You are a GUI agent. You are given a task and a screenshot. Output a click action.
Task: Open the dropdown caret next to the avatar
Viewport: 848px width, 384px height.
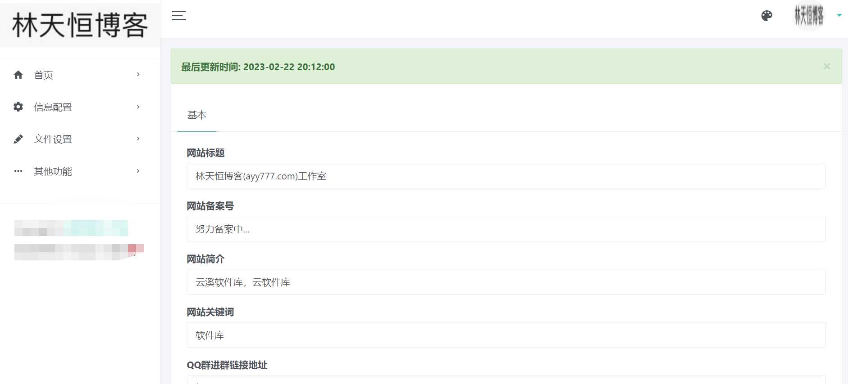pos(839,15)
